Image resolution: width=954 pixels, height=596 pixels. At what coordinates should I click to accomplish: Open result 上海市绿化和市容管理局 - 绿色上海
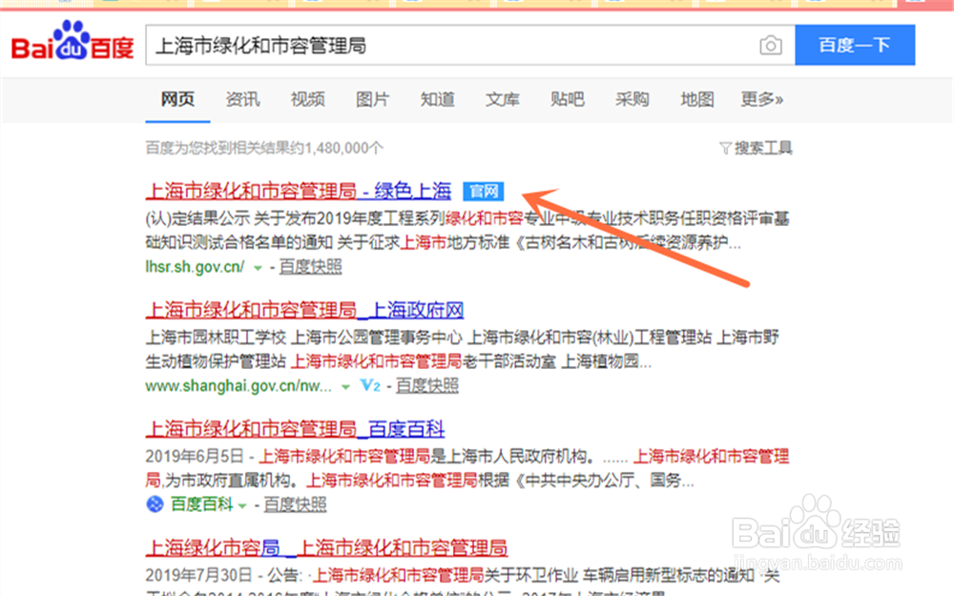[298, 192]
